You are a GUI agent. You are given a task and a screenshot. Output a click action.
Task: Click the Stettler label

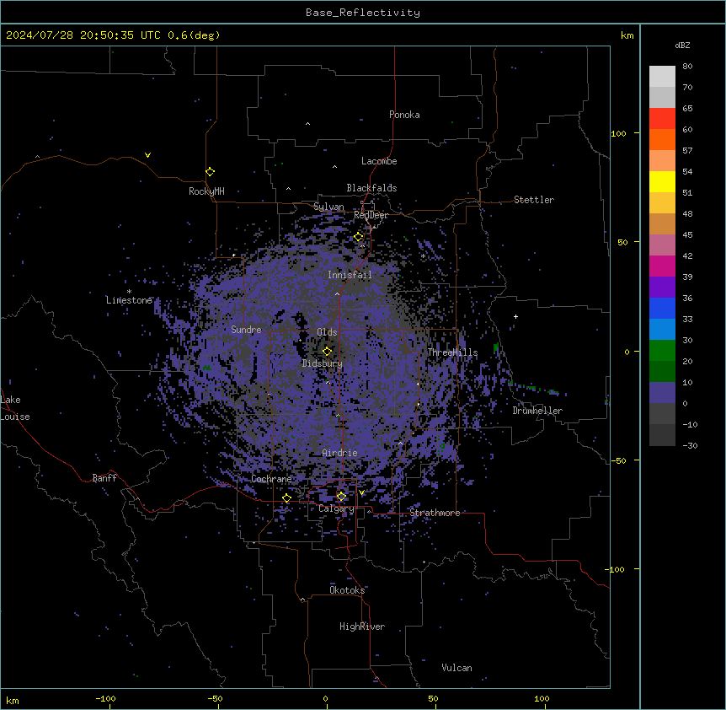coord(534,200)
